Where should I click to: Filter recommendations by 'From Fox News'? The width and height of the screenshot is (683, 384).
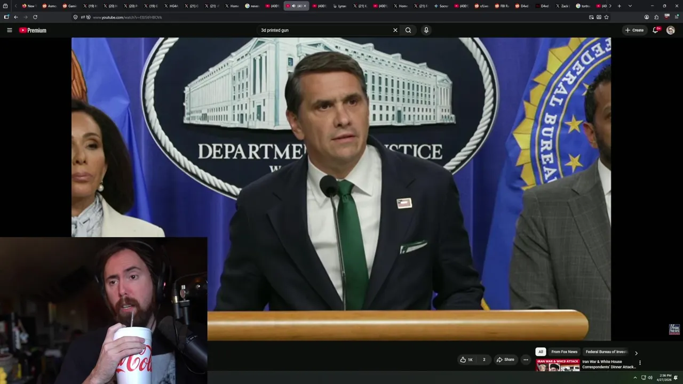pyautogui.click(x=564, y=352)
